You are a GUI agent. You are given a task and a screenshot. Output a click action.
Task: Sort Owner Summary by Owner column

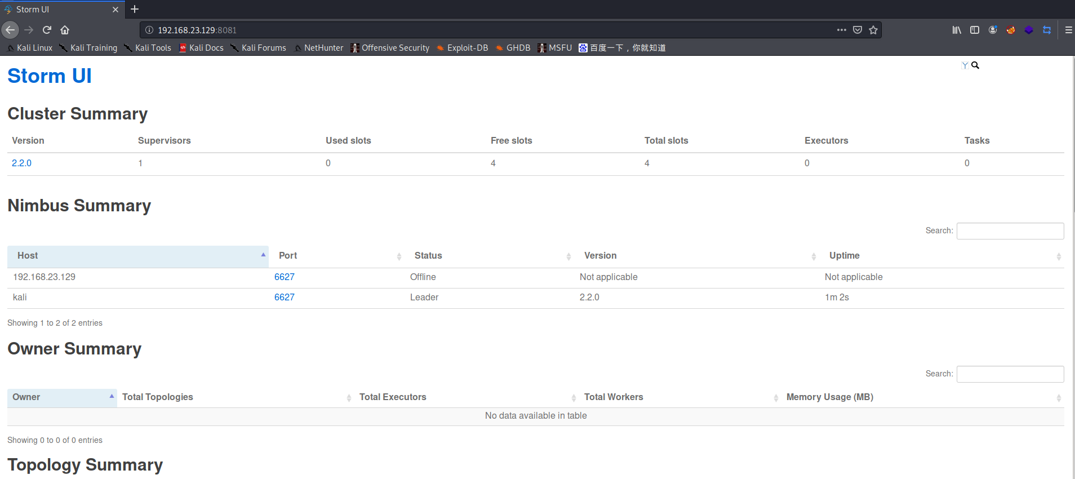pos(62,397)
